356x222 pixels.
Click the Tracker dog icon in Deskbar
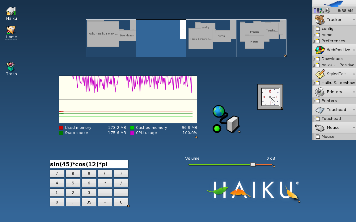(x=320, y=19)
